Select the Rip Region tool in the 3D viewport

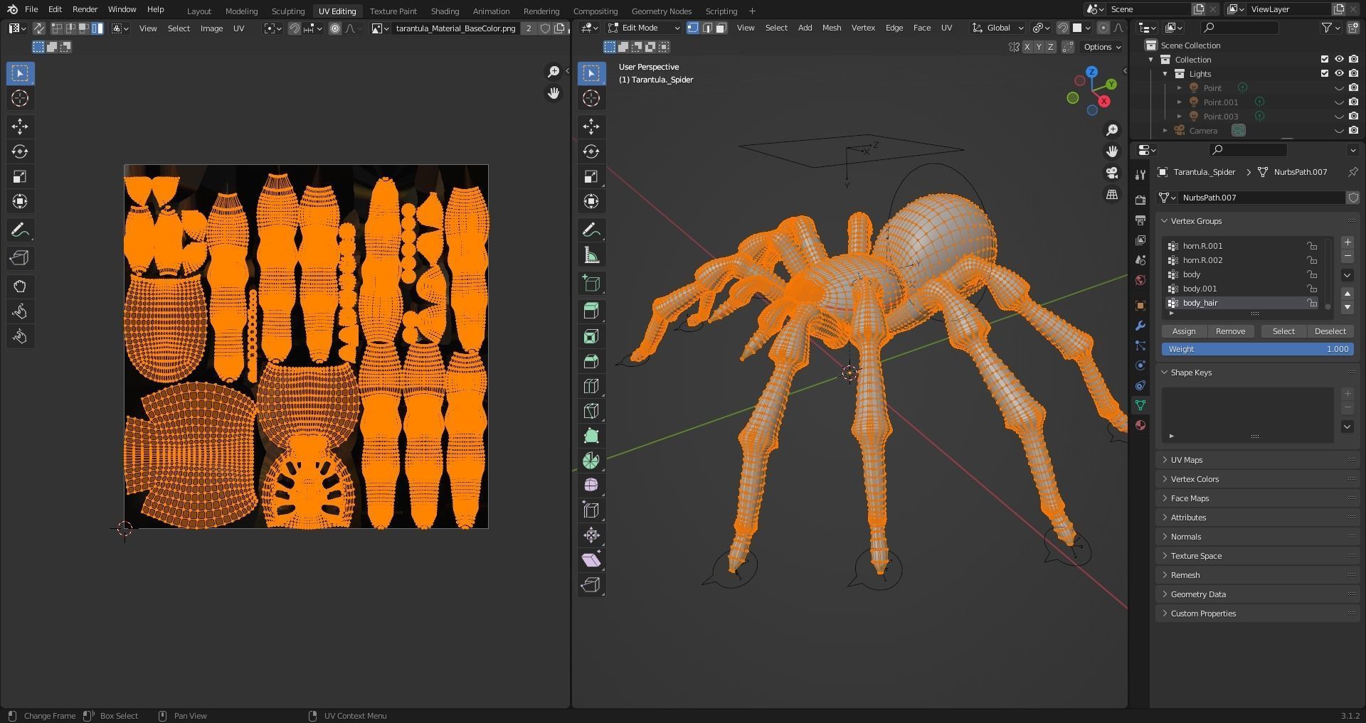click(591, 584)
